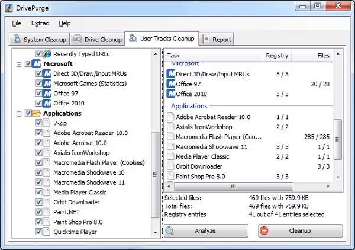
Task: Open the File menu
Action: click(x=17, y=23)
